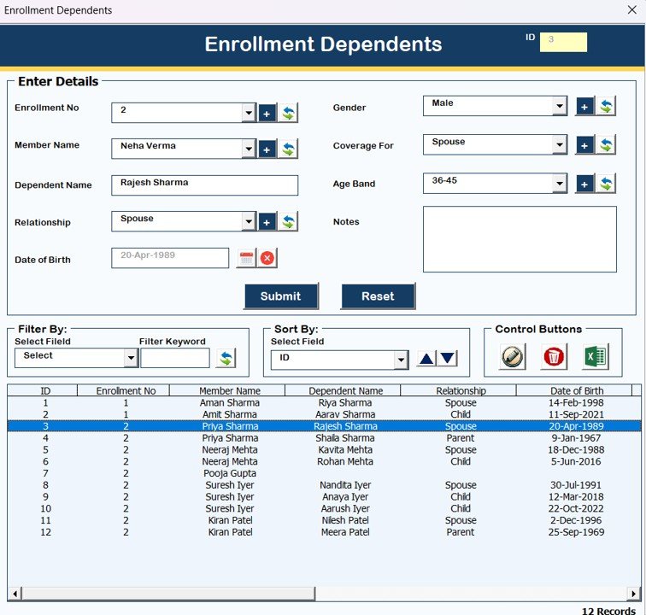Open the Filter By Select Field dropdown

(131, 358)
